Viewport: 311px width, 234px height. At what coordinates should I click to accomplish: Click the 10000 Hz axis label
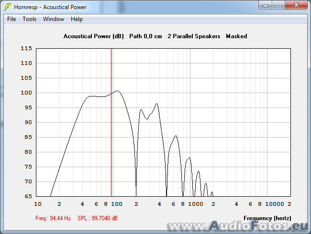coord(275,204)
